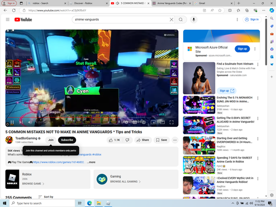Open Task View on the taskbar
Screen dimensions: 276x207
(x=79, y=203)
